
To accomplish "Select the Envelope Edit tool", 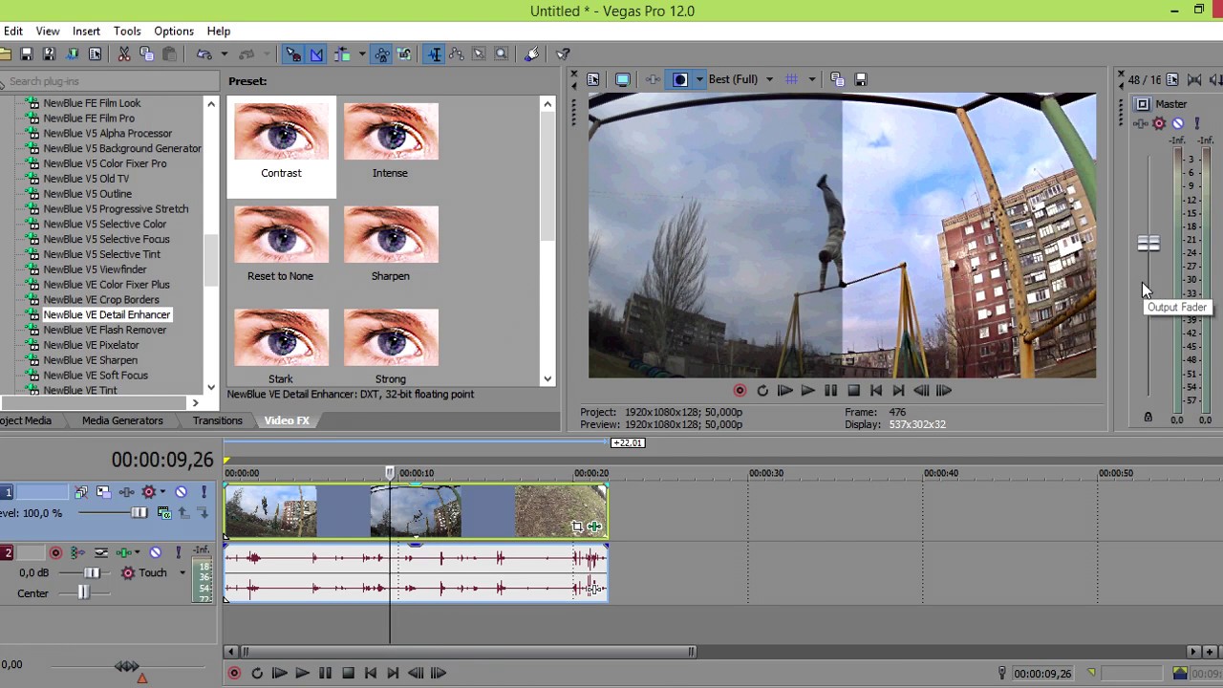I will tap(457, 54).
